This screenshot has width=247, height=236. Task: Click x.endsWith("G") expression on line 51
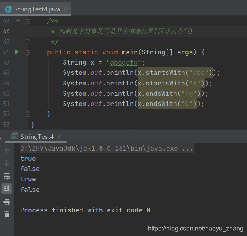167,104
